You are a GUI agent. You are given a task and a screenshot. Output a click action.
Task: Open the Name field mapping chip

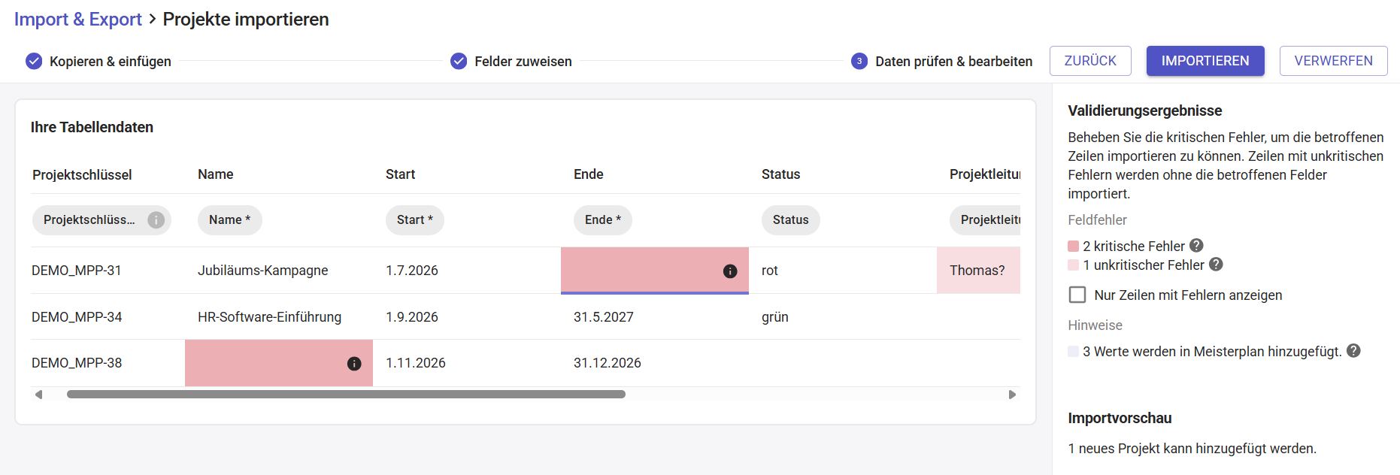click(x=230, y=220)
